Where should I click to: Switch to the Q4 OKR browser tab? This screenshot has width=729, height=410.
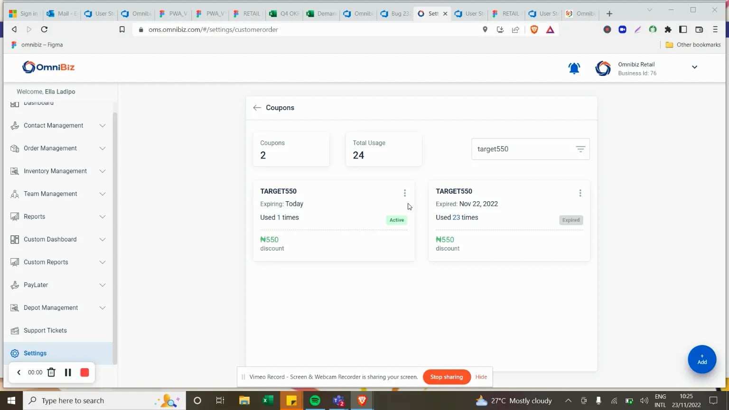click(x=284, y=14)
